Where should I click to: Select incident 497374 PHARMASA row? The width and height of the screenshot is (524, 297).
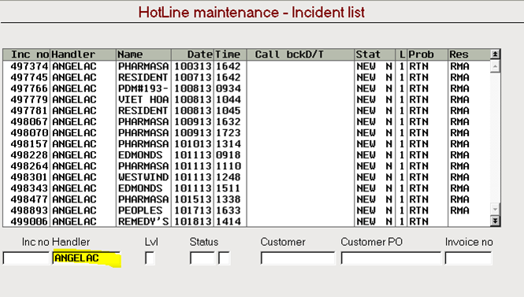click(247, 66)
